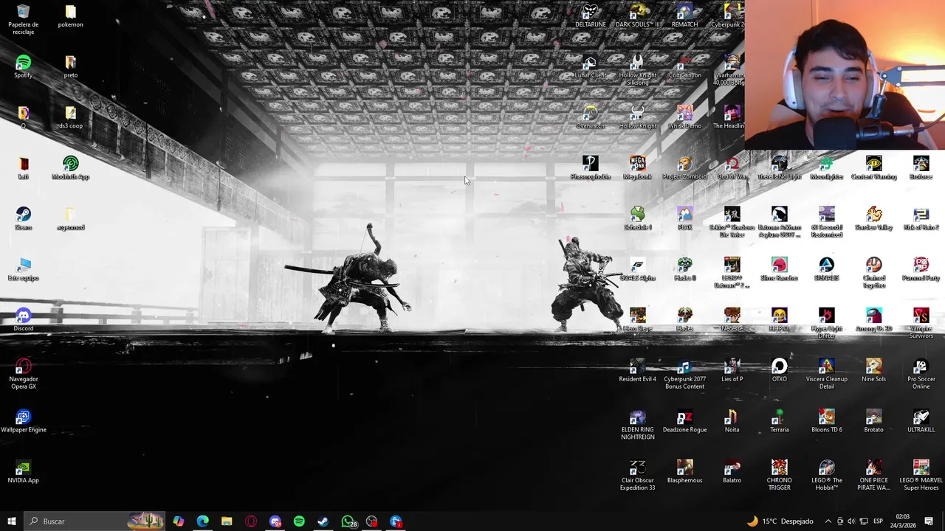Image resolution: width=945 pixels, height=531 pixels.
Task: Select the Phasmophobia shortcut
Action: pyautogui.click(x=590, y=167)
